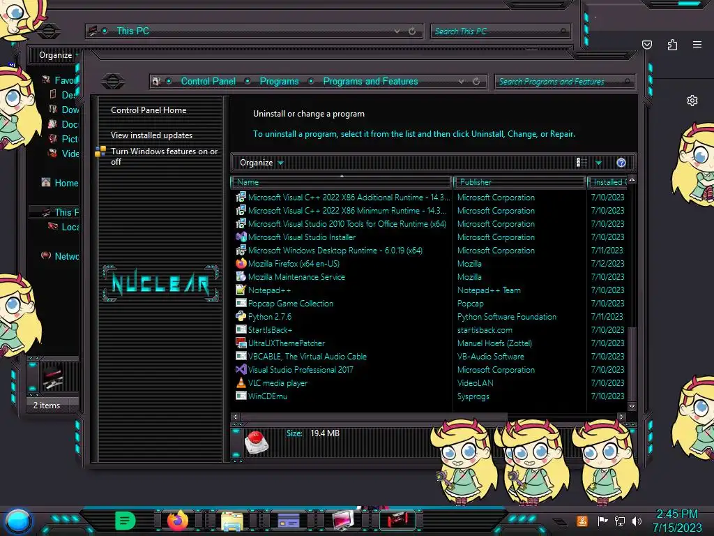Open the green chat app in the taskbar
Screen dimensions: 714x536
(x=126, y=520)
